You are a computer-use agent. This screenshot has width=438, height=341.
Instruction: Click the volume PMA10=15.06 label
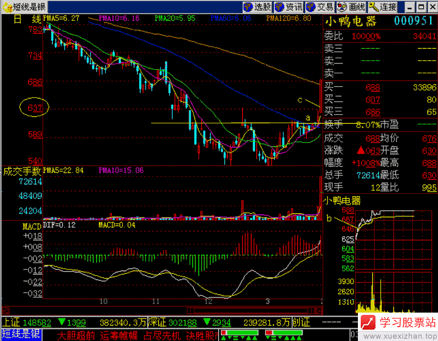pyautogui.click(x=121, y=170)
